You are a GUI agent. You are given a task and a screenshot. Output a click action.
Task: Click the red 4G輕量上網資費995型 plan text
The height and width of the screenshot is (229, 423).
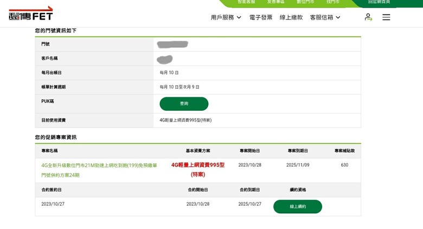pos(198,169)
